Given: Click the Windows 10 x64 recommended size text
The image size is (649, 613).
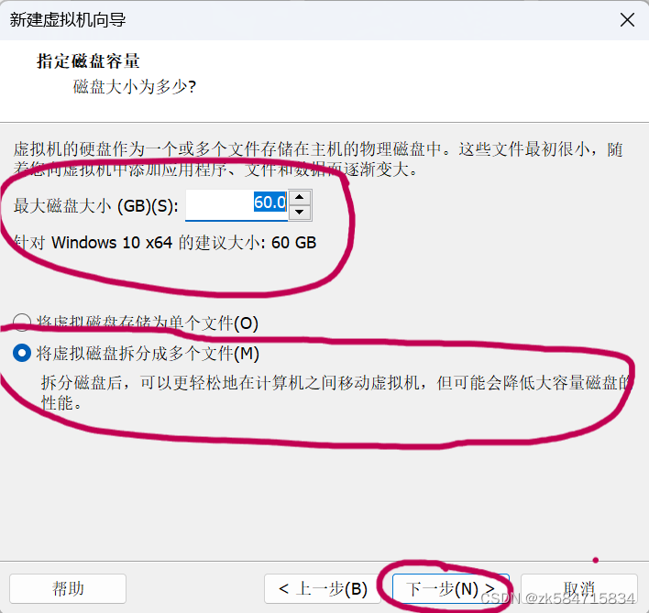Looking at the screenshot, I should pos(165,243).
